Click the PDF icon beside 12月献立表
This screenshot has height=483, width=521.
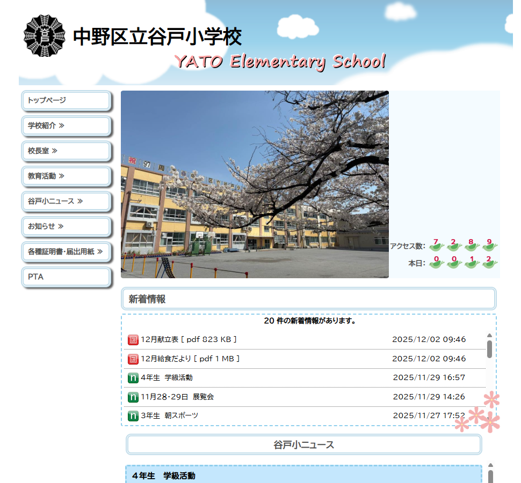[133, 339]
